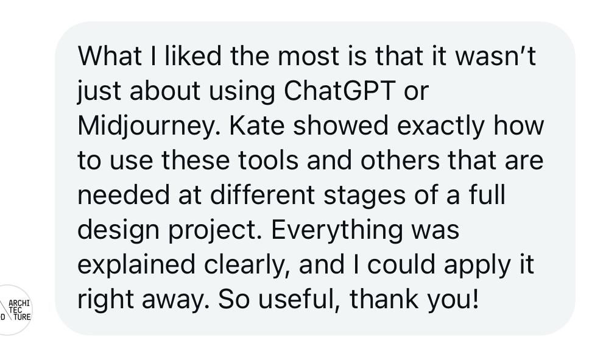This screenshot has width=592, height=346.
Task: Click the word 'wasn’t' in first line
Action: pos(495,56)
